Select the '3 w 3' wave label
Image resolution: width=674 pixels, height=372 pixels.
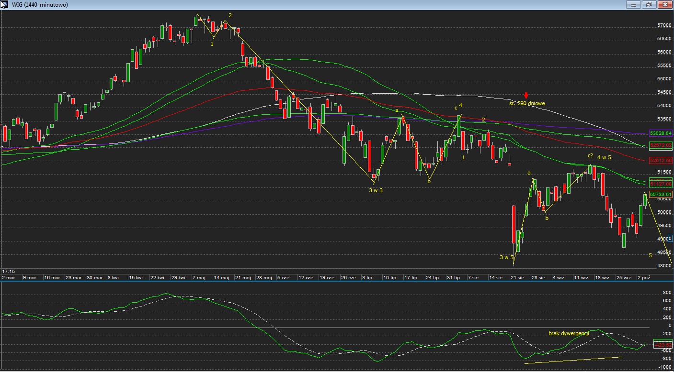(x=376, y=190)
